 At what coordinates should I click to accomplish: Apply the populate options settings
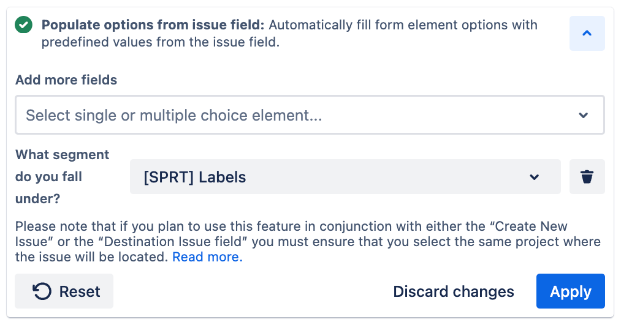(x=570, y=291)
